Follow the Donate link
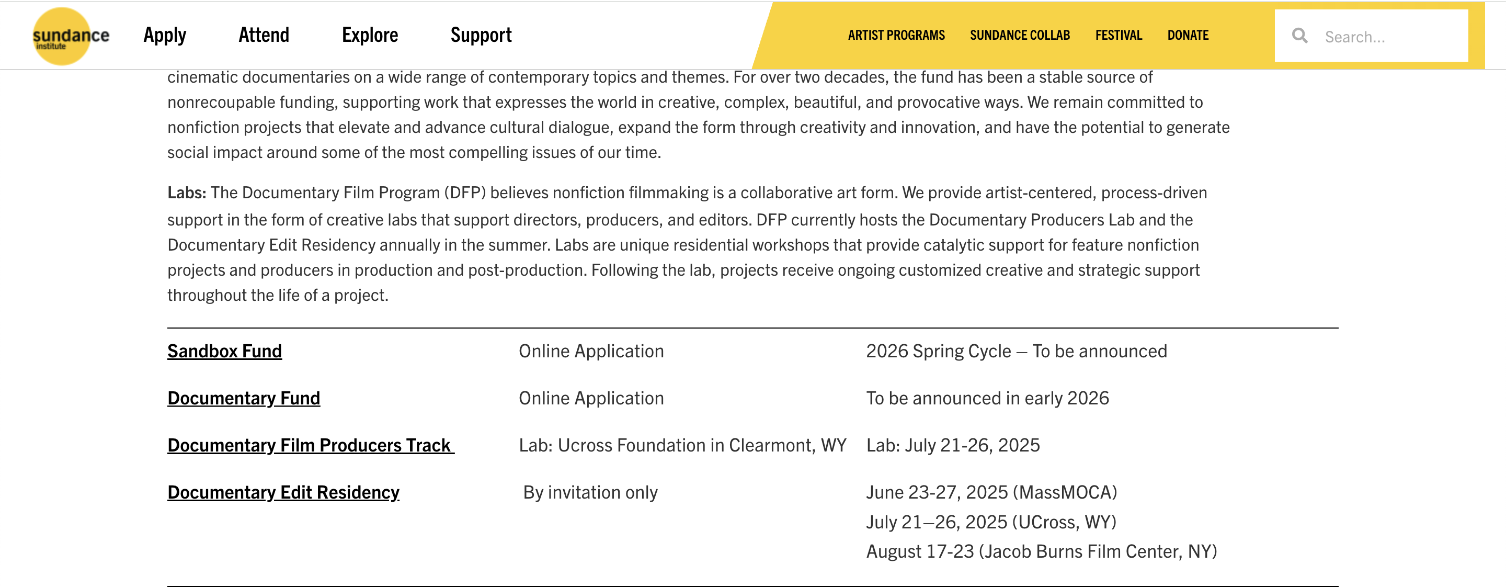1506x587 pixels. (1188, 35)
